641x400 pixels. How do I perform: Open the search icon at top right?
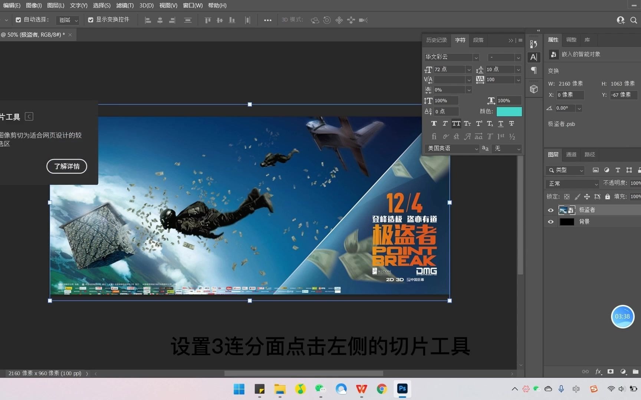tap(634, 20)
